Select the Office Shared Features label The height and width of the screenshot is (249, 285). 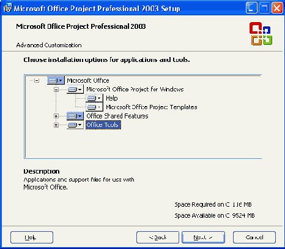pos(117,116)
